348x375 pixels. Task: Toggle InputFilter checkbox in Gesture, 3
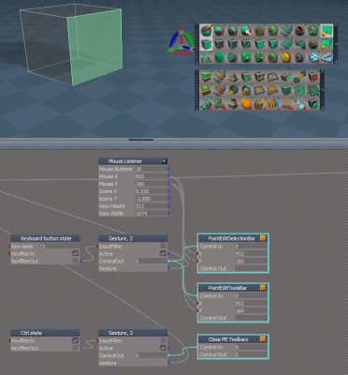tap(163, 340)
